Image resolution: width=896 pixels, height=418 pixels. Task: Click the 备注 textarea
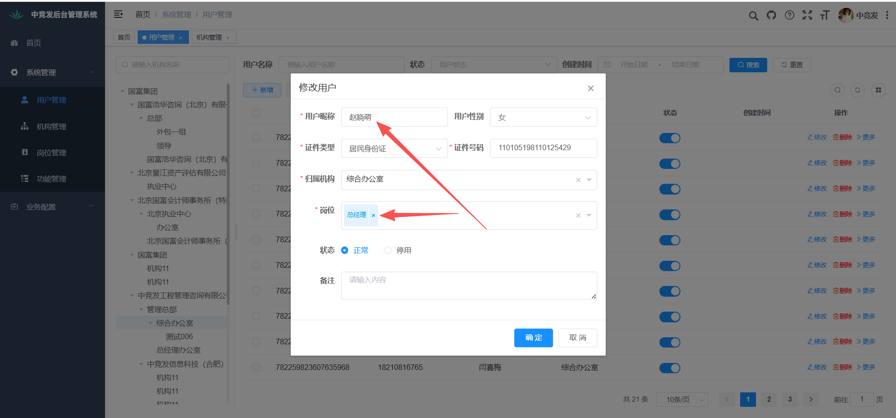[x=469, y=286]
